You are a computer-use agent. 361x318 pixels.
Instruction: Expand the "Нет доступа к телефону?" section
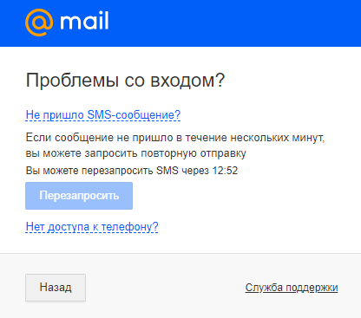[92, 227]
